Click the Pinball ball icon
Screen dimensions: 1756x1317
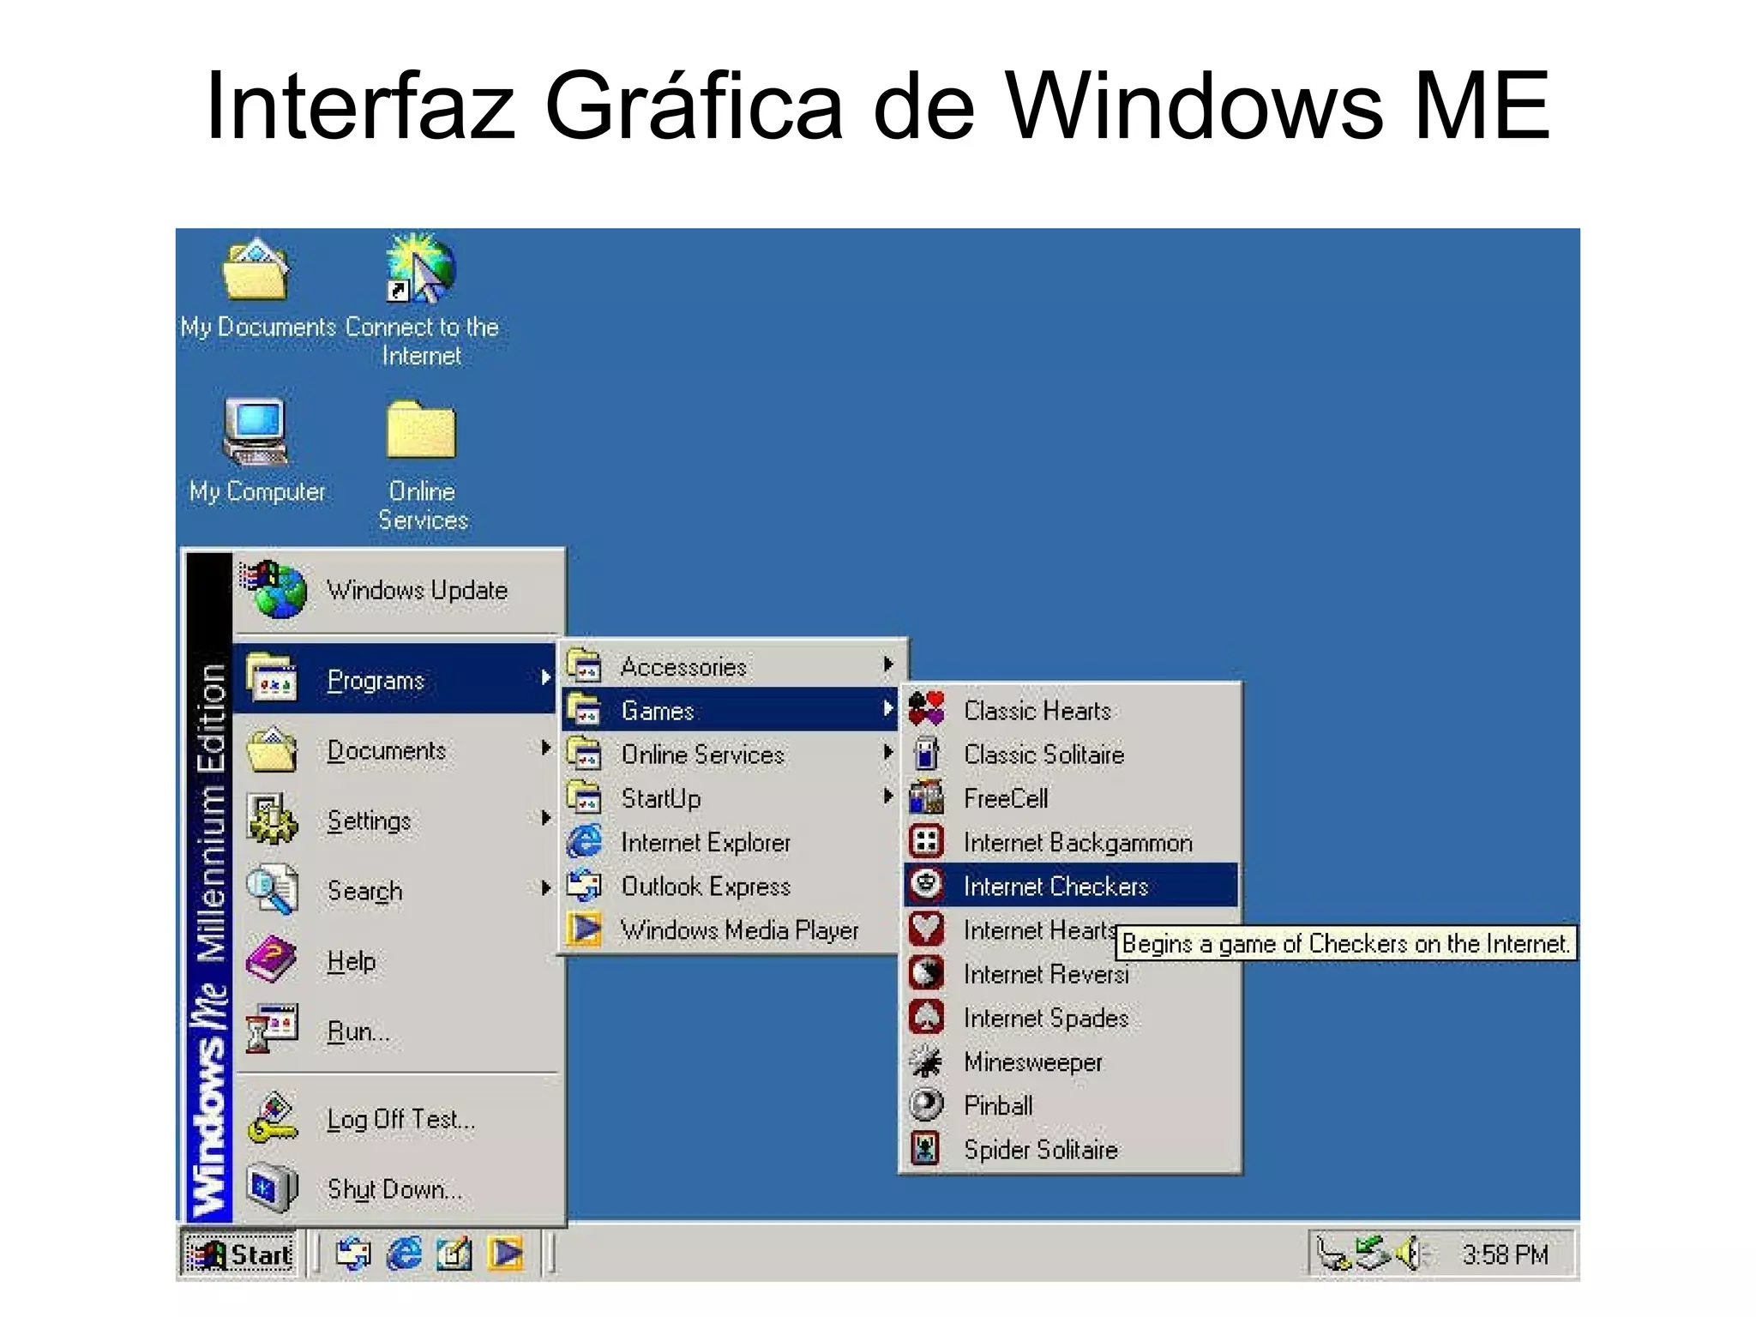(x=926, y=1104)
